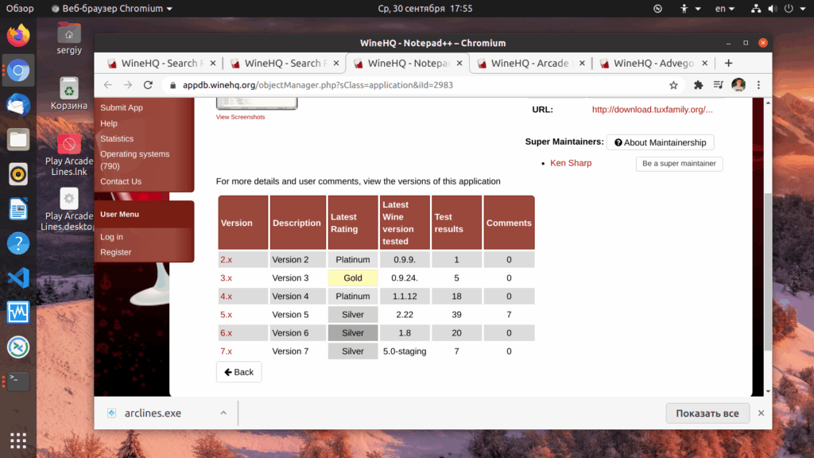Open the media control playlist icon
The width and height of the screenshot is (814, 458).
[718, 85]
